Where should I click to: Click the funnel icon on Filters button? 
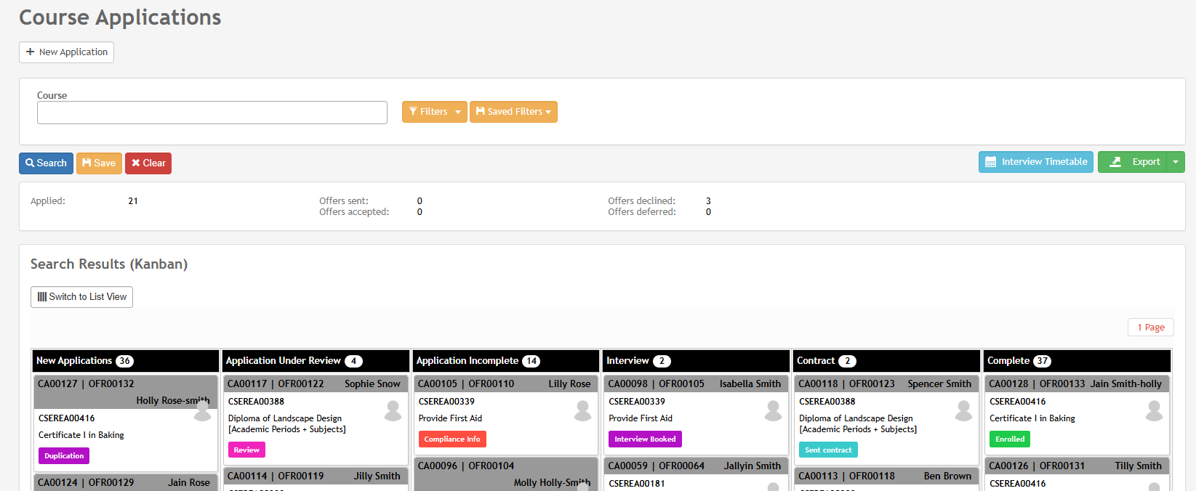[x=413, y=112]
